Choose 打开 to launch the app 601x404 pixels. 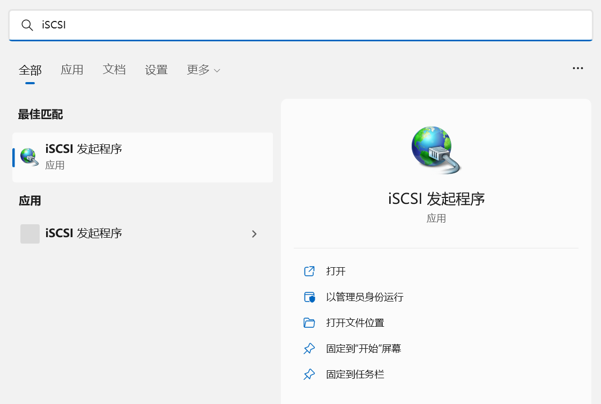tap(336, 271)
